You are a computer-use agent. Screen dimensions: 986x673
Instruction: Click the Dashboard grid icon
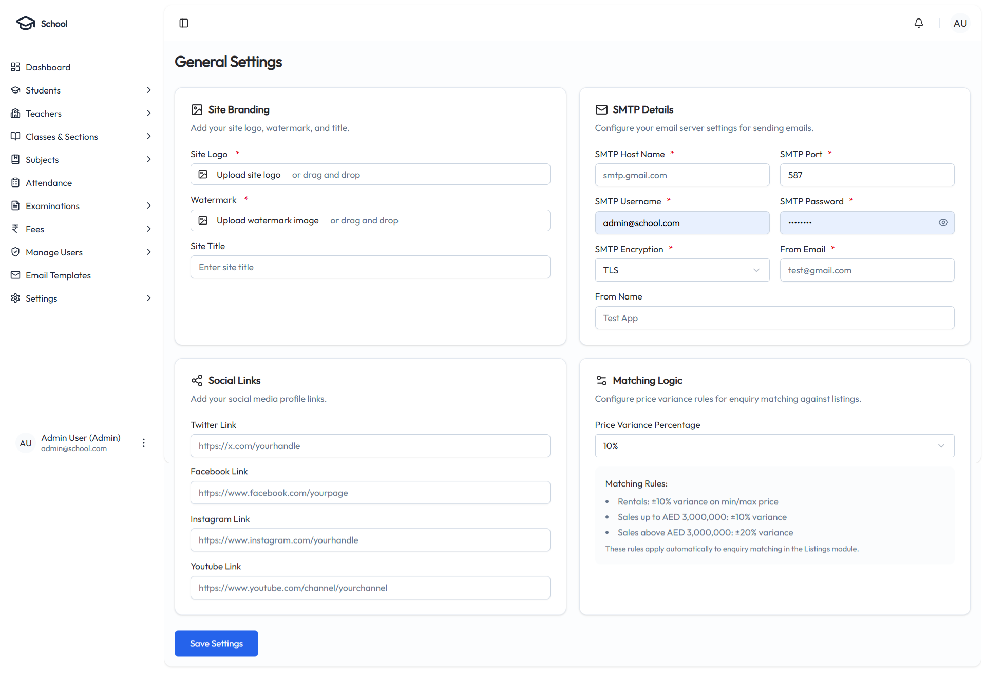[15, 67]
